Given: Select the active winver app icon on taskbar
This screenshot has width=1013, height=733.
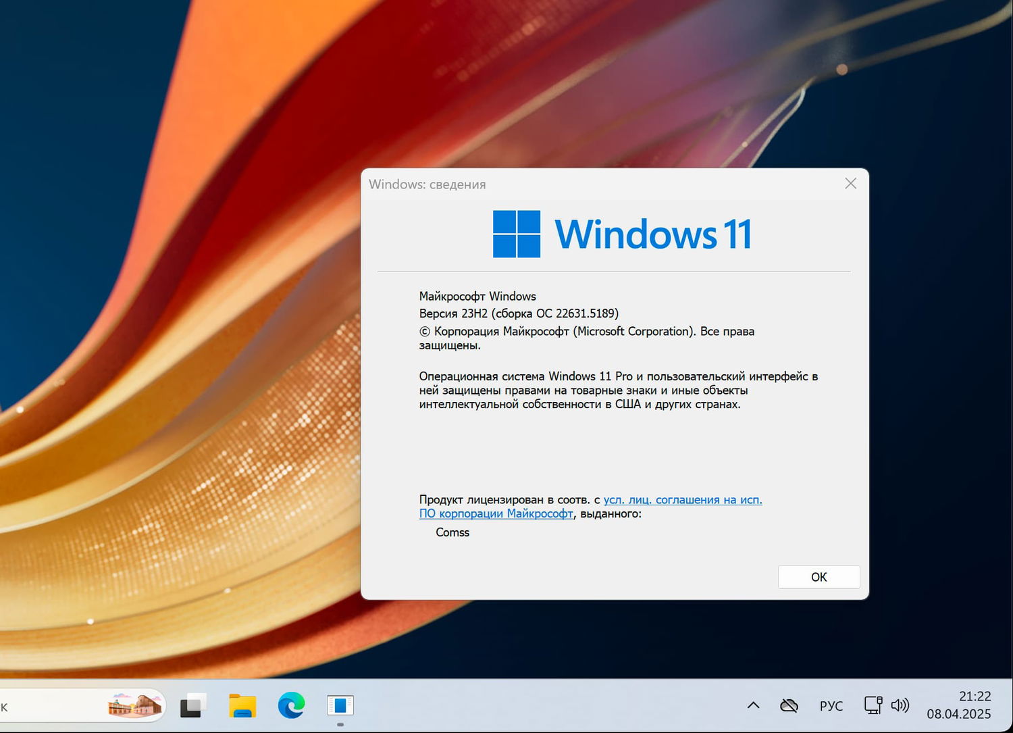Looking at the screenshot, I should [340, 705].
